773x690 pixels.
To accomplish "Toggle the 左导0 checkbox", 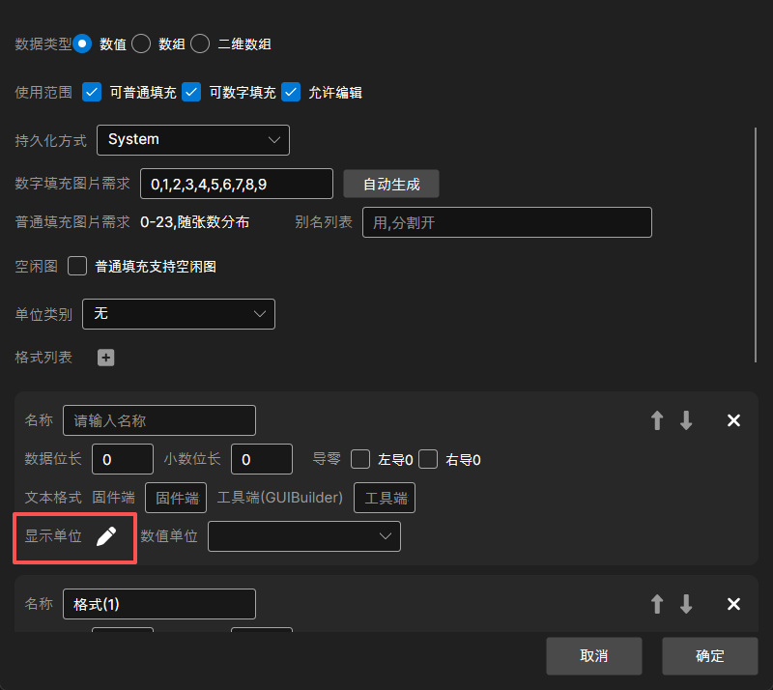I will (x=360, y=459).
